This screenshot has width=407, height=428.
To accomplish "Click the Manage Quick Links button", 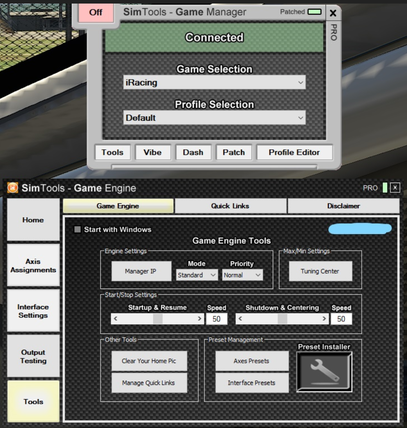I will click(x=149, y=383).
